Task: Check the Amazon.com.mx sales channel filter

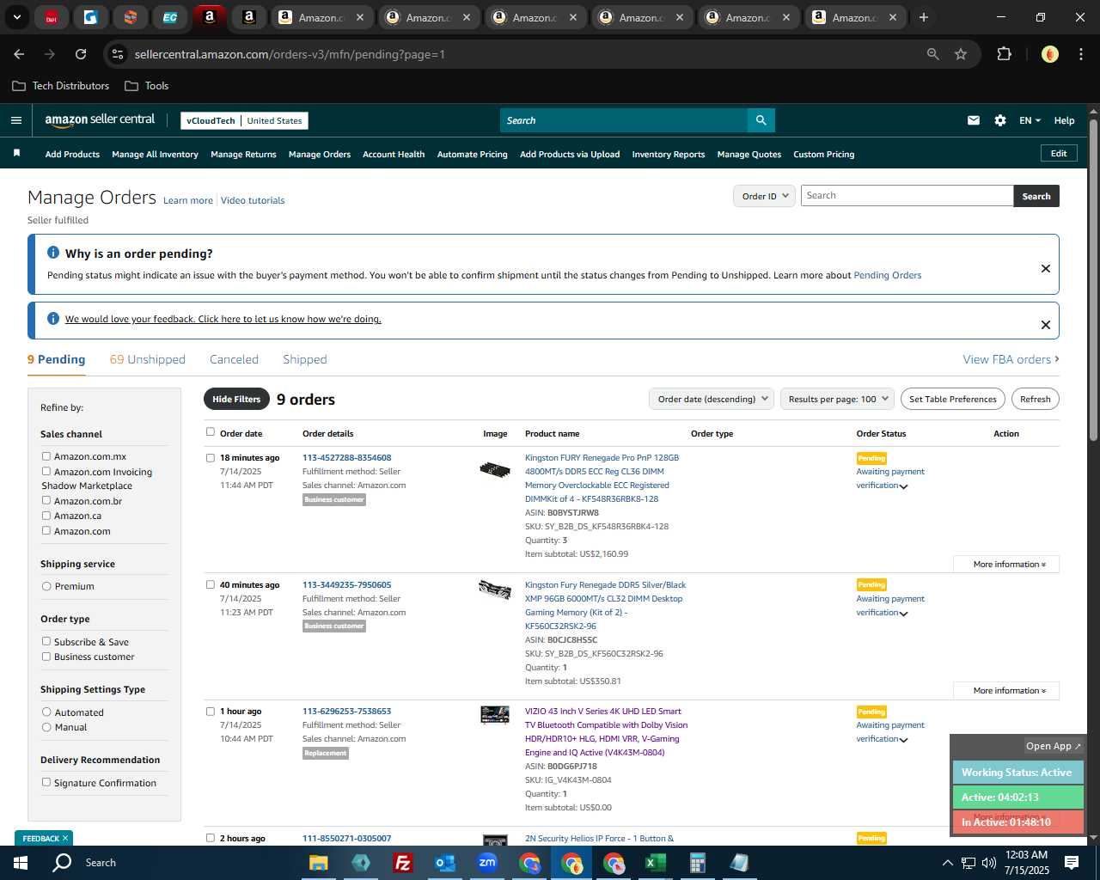Action: (x=46, y=456)
